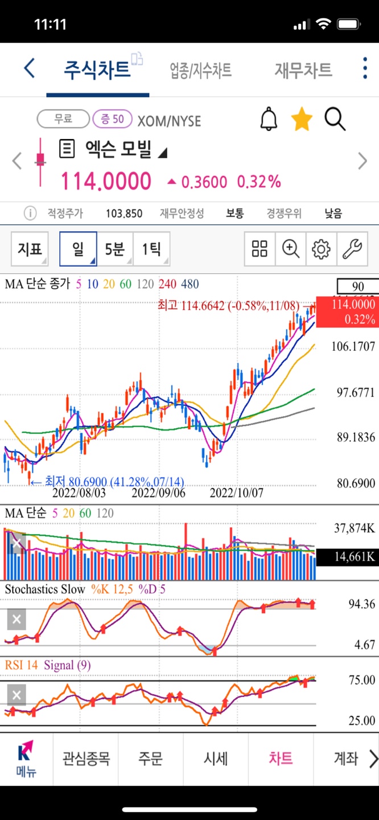Switch to 업종/지수차트 tab
Screen dimensions: 379x820
coord(201,71)
